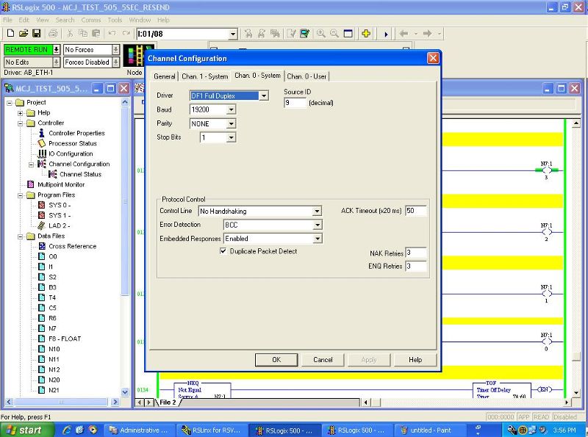Open data file N7 in tree

coord(52,328)
